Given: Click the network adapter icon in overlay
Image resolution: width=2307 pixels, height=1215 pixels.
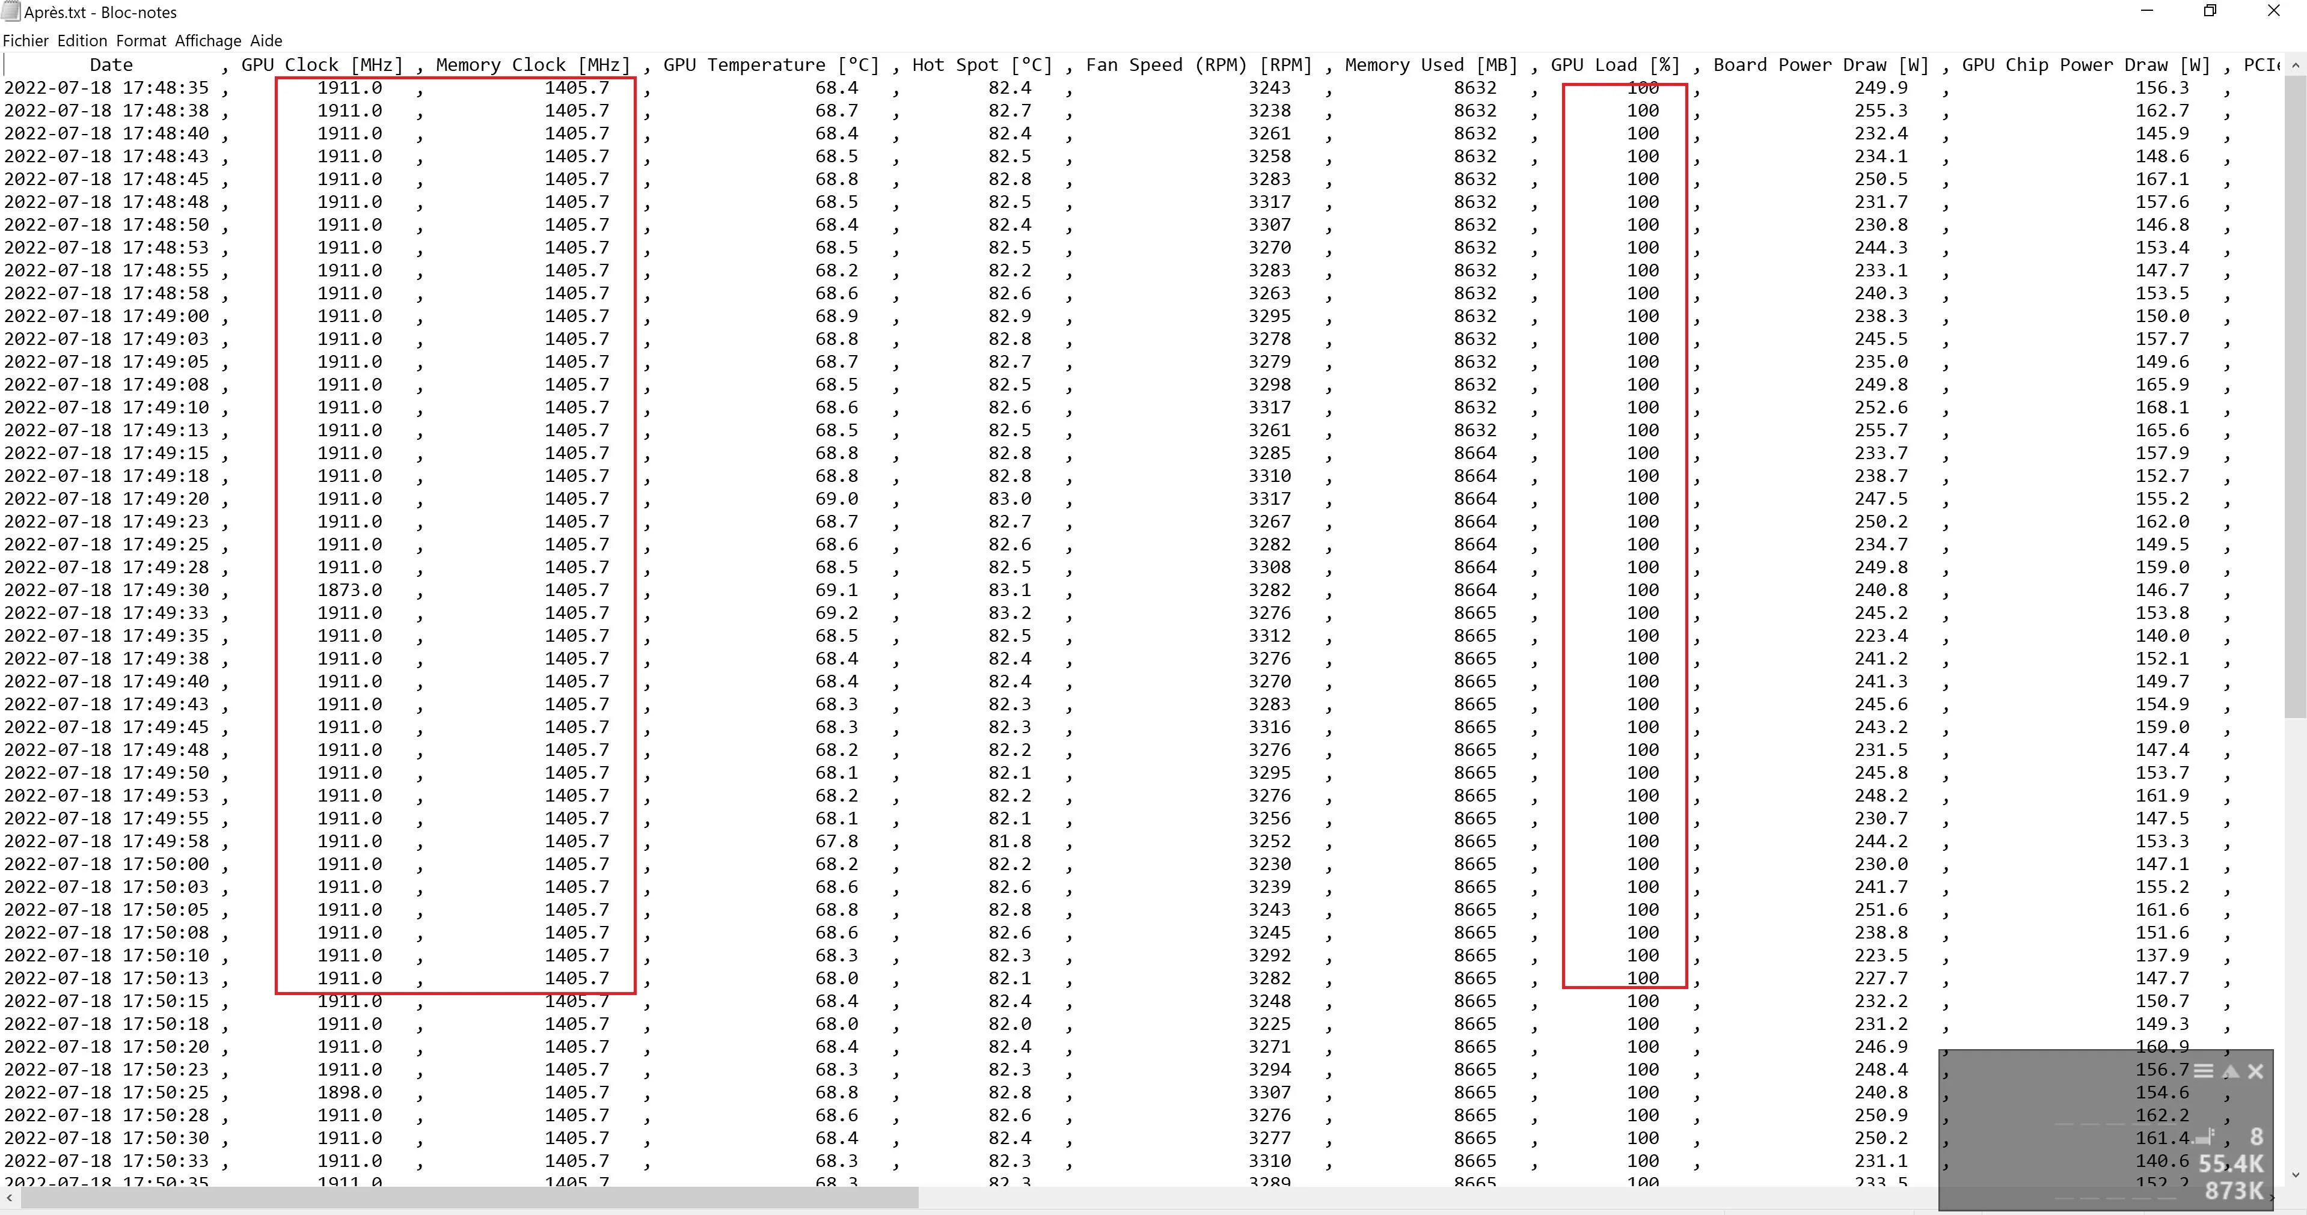Looking at the screenshot, I should click(2205, 1137).
